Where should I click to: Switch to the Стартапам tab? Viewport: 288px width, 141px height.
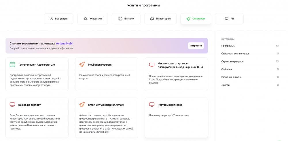point(196,19)
